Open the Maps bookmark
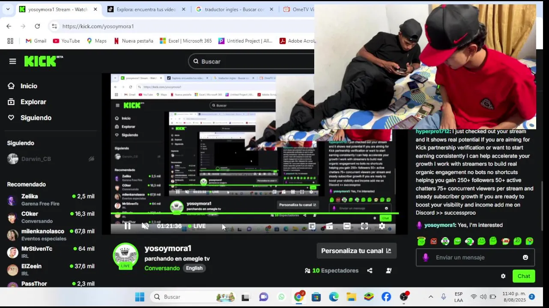The height and width of the screenshot is (308, 549). click(96, 41)
